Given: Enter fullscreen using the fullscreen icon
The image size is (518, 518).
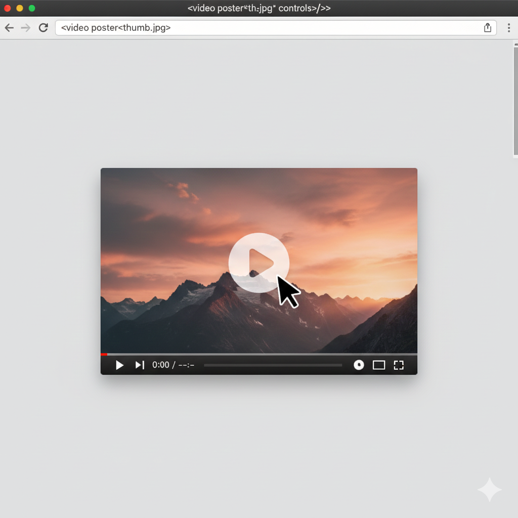Looking at the screenshot, I should [399, 365].
